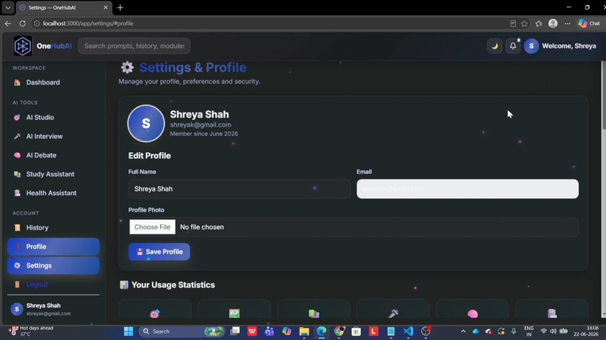606x340 pixels.
Task: Open Microsoft Edge from taskbar
Action: (x=321, y=331)
